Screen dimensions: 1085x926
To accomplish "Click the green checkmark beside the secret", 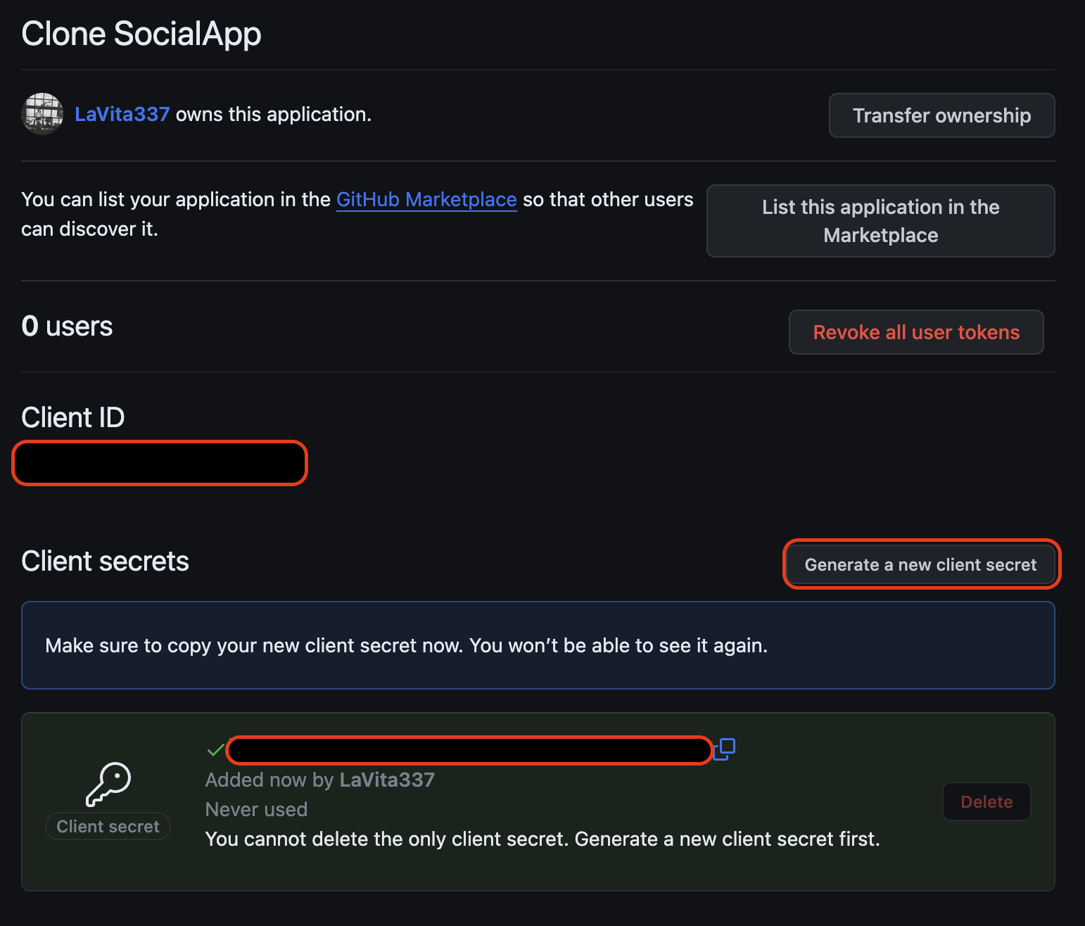I will [x=215, y=750].
